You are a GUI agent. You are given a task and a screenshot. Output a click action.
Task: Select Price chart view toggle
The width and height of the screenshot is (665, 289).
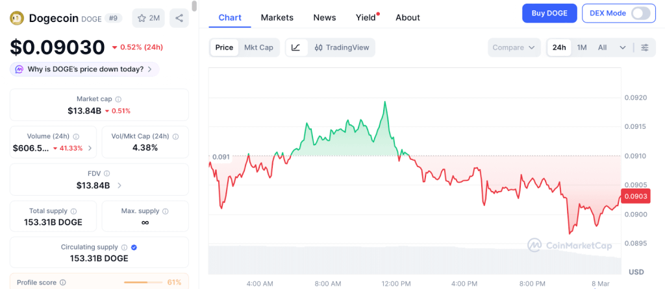224,47
